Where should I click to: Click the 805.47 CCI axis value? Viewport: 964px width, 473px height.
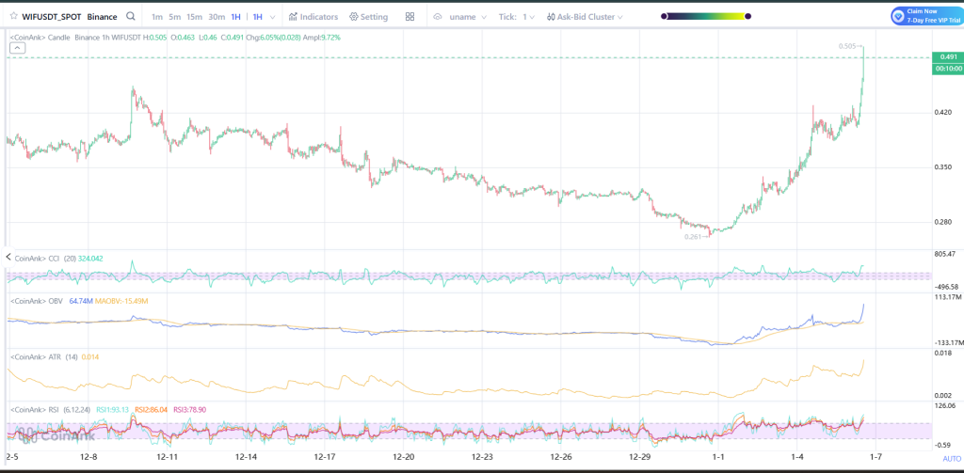point(945,254)
